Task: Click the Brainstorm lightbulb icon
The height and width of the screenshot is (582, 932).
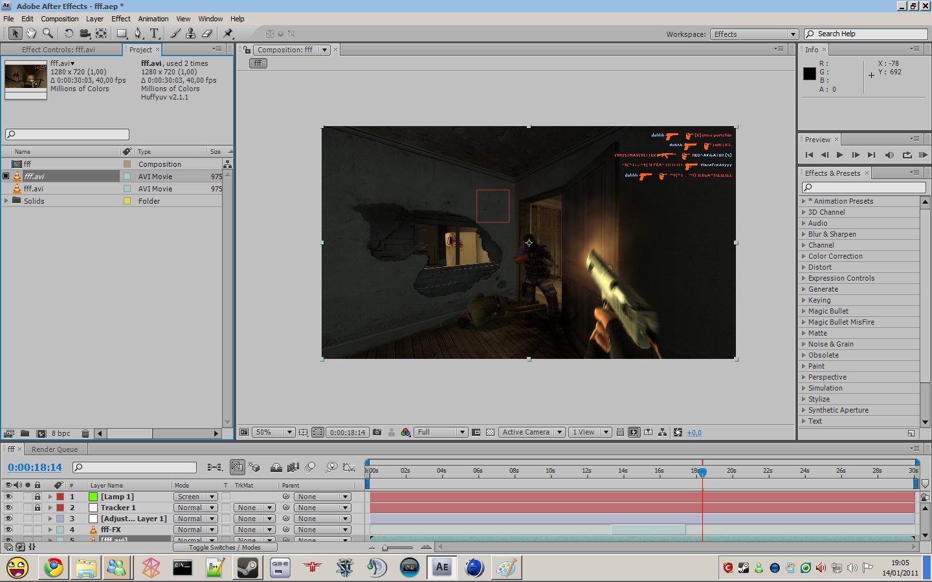Action: pos(332,467)
